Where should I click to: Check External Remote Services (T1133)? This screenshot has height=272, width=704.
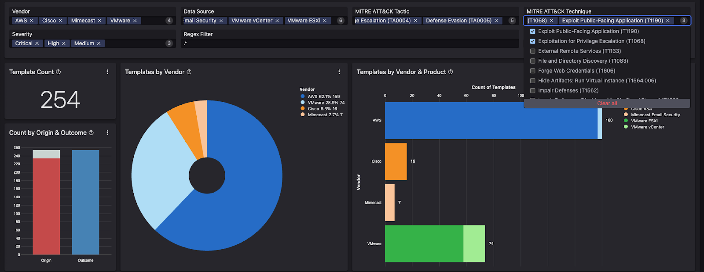tap(533, 51)
